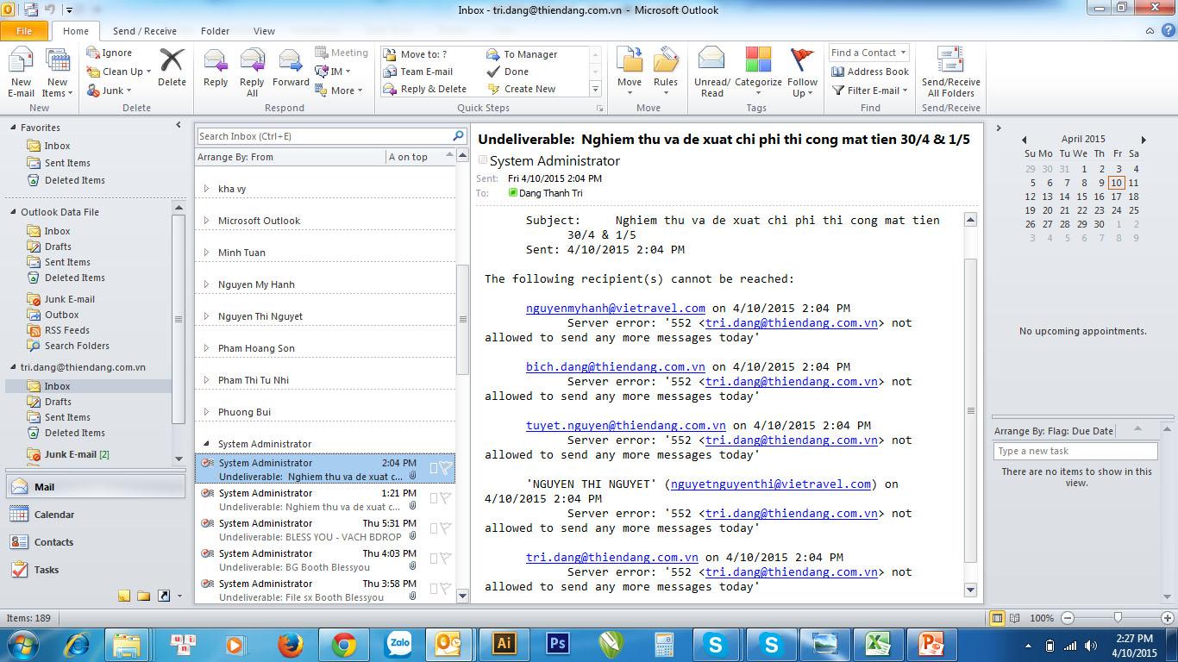Open Zalo from the taskbar
This screenshot has width=1178, height=662.
[398, 644]
